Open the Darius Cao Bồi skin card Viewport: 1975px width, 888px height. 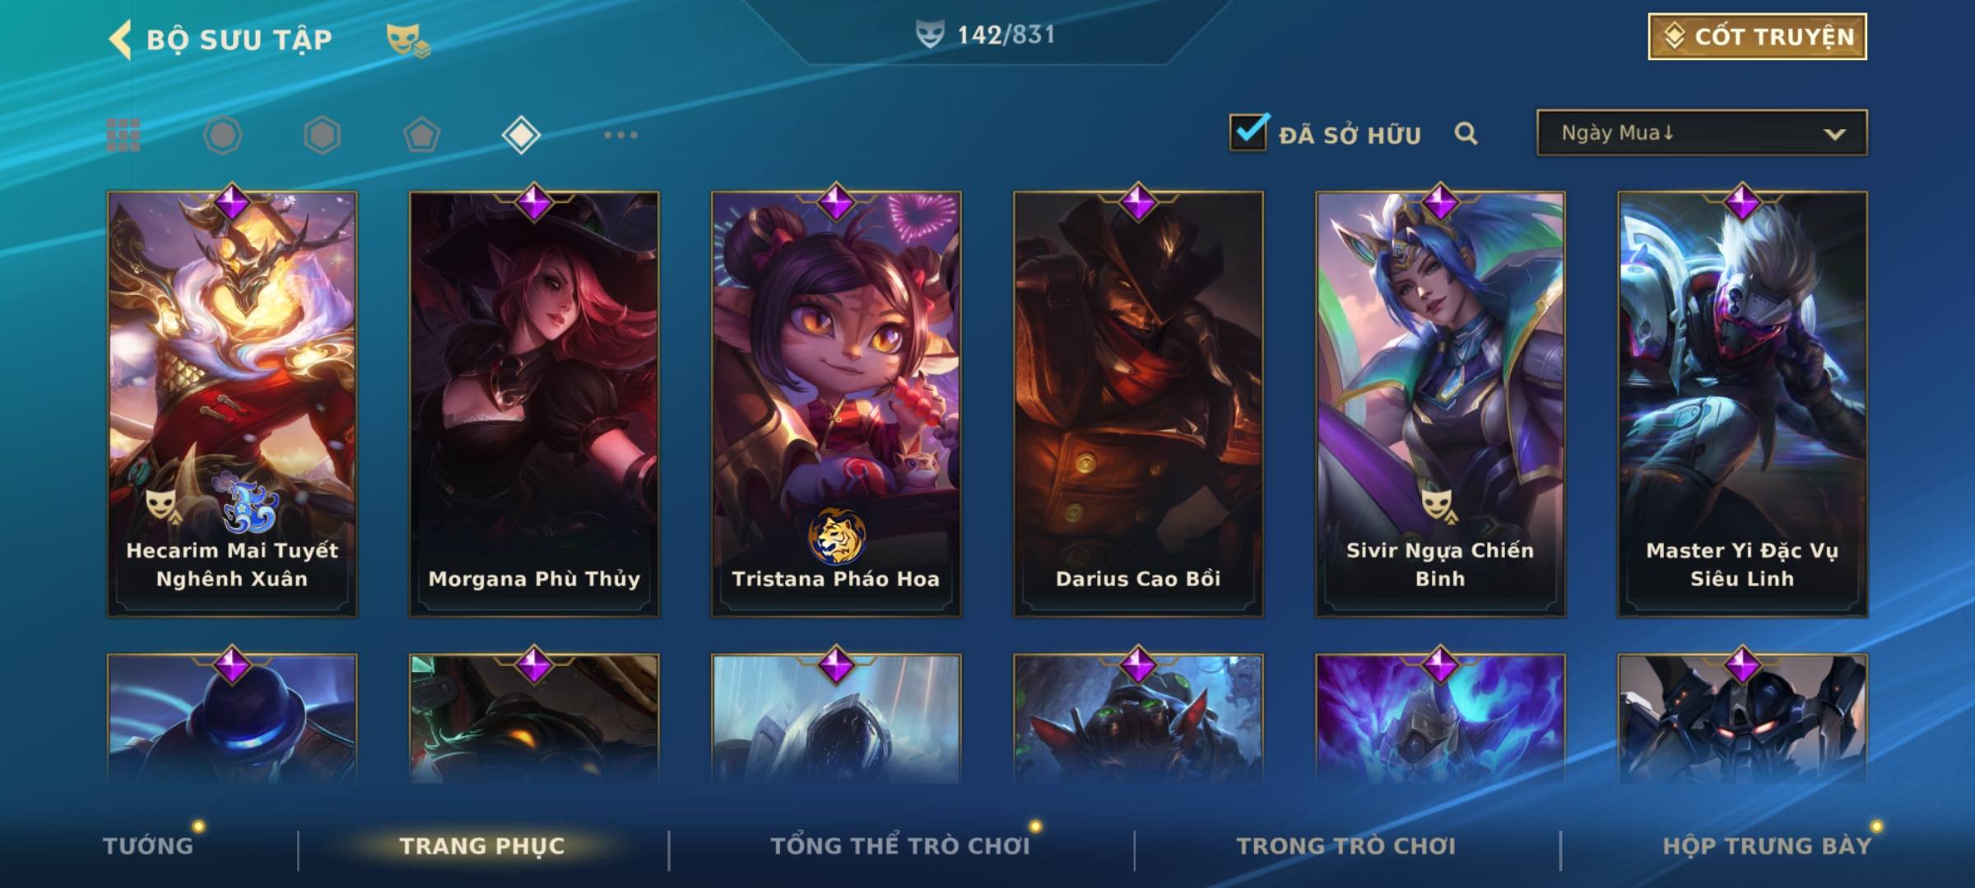[1138, 404]
